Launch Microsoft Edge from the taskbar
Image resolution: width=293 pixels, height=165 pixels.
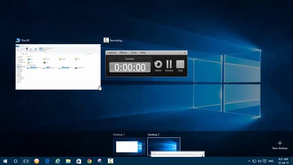(x=47, y=161)
